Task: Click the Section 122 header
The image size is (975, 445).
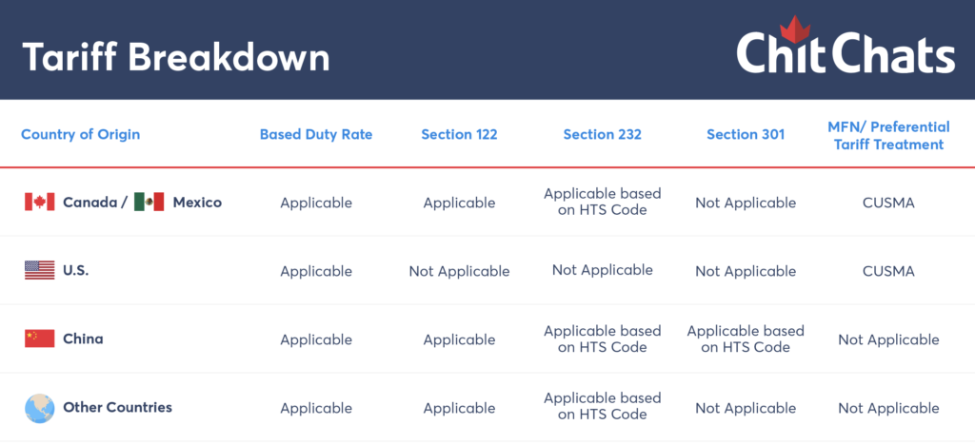Action: pos(459,134)
